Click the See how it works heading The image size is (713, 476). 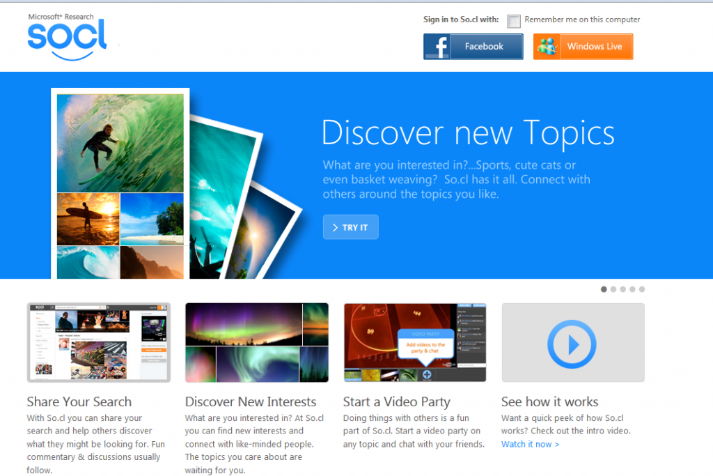click(550, 402)
